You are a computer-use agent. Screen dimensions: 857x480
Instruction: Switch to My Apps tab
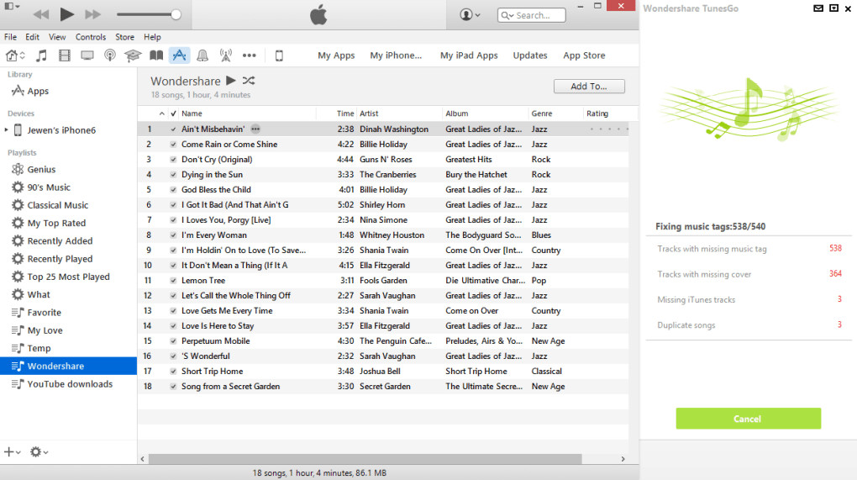click(x=336, y=55)
